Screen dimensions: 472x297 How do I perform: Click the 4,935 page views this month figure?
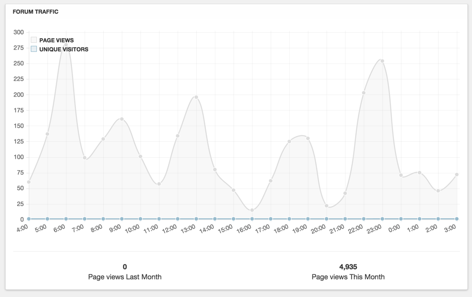[x=348, y=267]
